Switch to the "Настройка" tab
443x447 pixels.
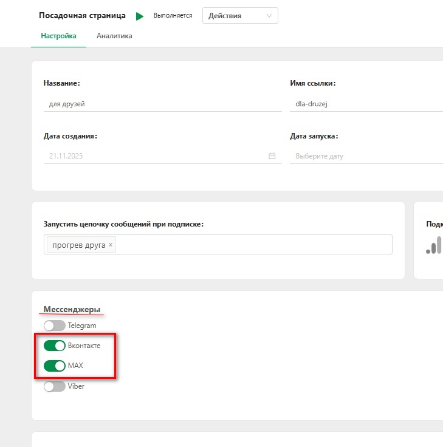pos(58,36)
